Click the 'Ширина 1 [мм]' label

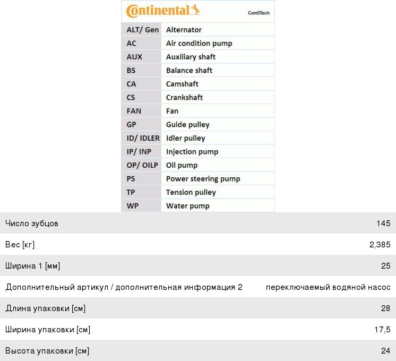coord(32,266)
